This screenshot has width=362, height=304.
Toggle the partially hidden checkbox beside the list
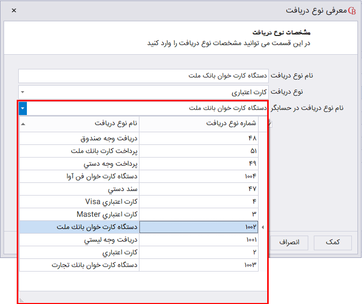[270, 124]
